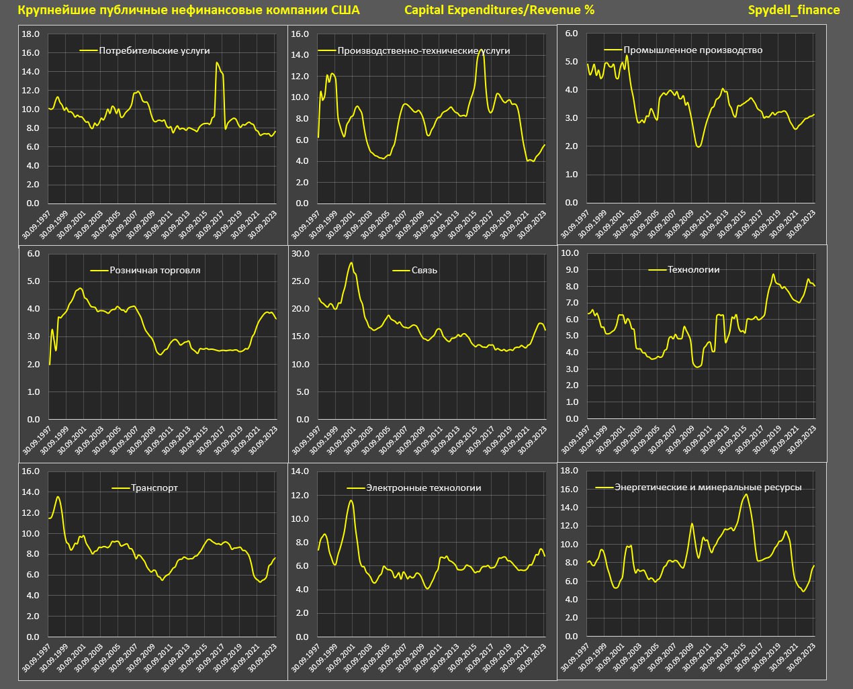Viewport: 853px width, 689px height.
Task: Click date 30.09.1997 under Связь chart
Action: pos(306,440)
